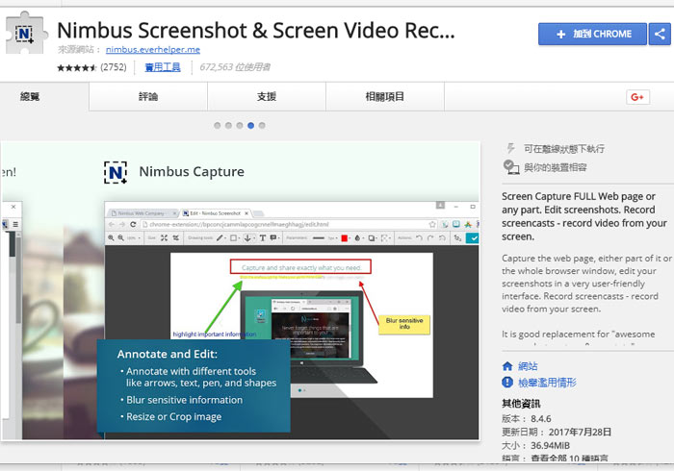Click the crop icon in editor toolbar
This screenshot has width=674, height=471.
point(176,237)
